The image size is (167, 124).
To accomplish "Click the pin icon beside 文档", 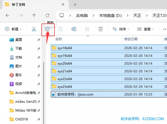I will click(x=39, y=58).
